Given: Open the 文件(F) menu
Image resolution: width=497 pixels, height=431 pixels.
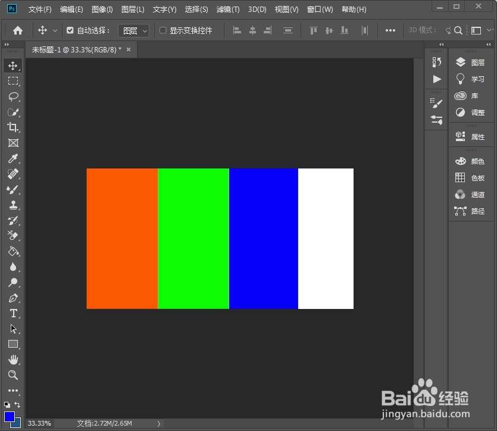Looking at the screenshot, I should point(40,10).
